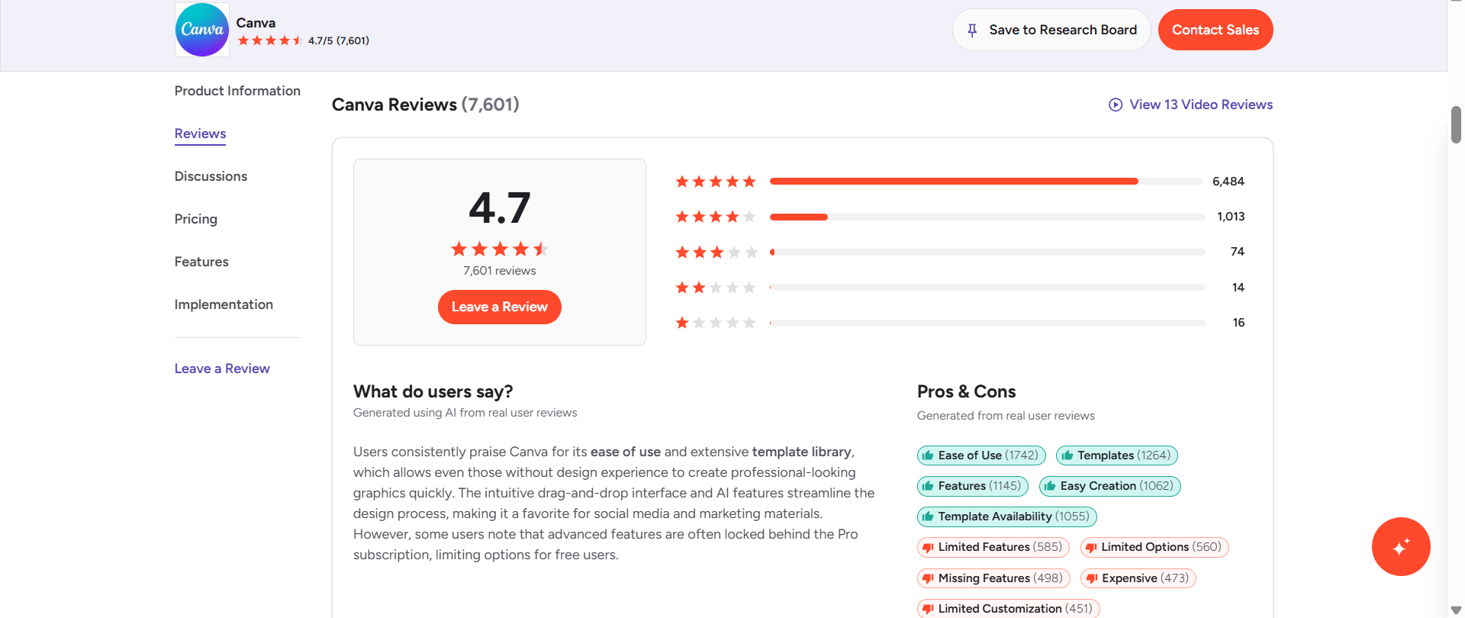
Task: Click the three-star progress bar with 74
Action: pyautogui.click(x=987, y=252)
